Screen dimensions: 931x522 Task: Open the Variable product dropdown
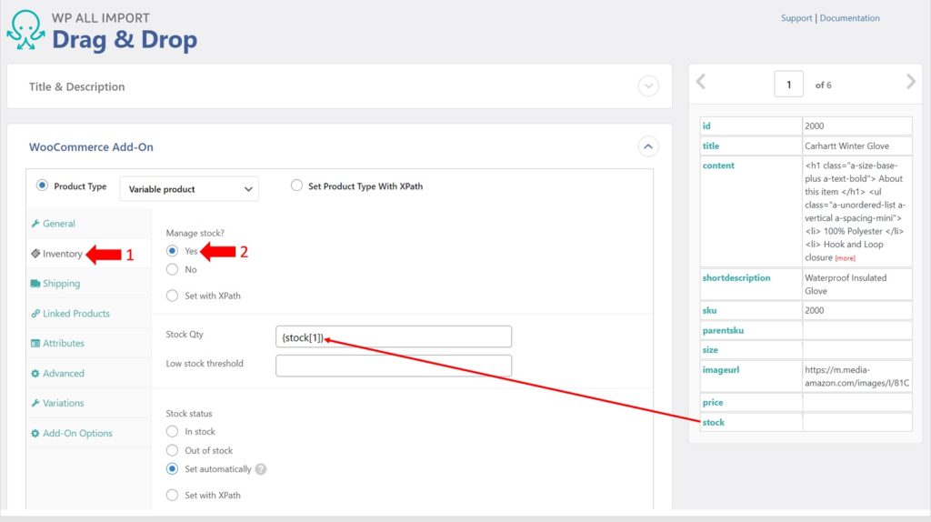pyautogui.click(x=189, y=189)
